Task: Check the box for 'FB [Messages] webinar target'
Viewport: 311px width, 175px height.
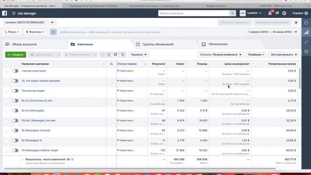Action: [x=6, y=151]
